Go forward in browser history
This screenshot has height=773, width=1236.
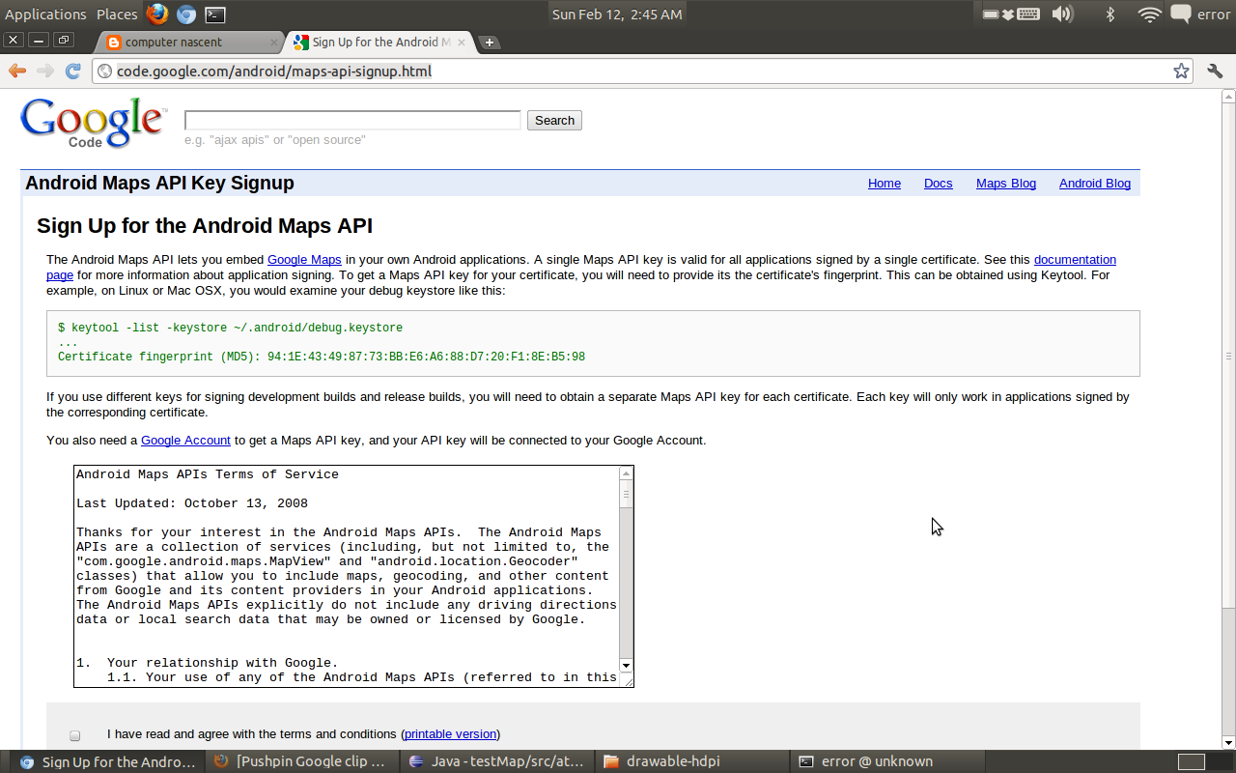click(45, 71)
